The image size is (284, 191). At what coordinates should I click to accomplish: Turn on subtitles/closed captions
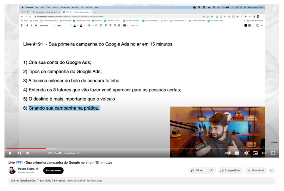pyautogui.click(x=237, y=153)
